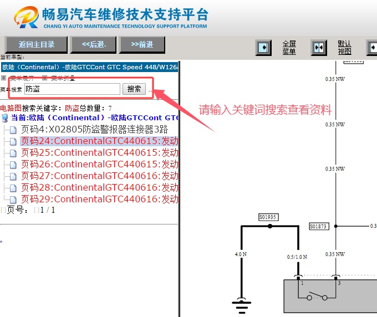Select the 默认视图 label
This screenshot has width=377, height=317.
[344, 48]
